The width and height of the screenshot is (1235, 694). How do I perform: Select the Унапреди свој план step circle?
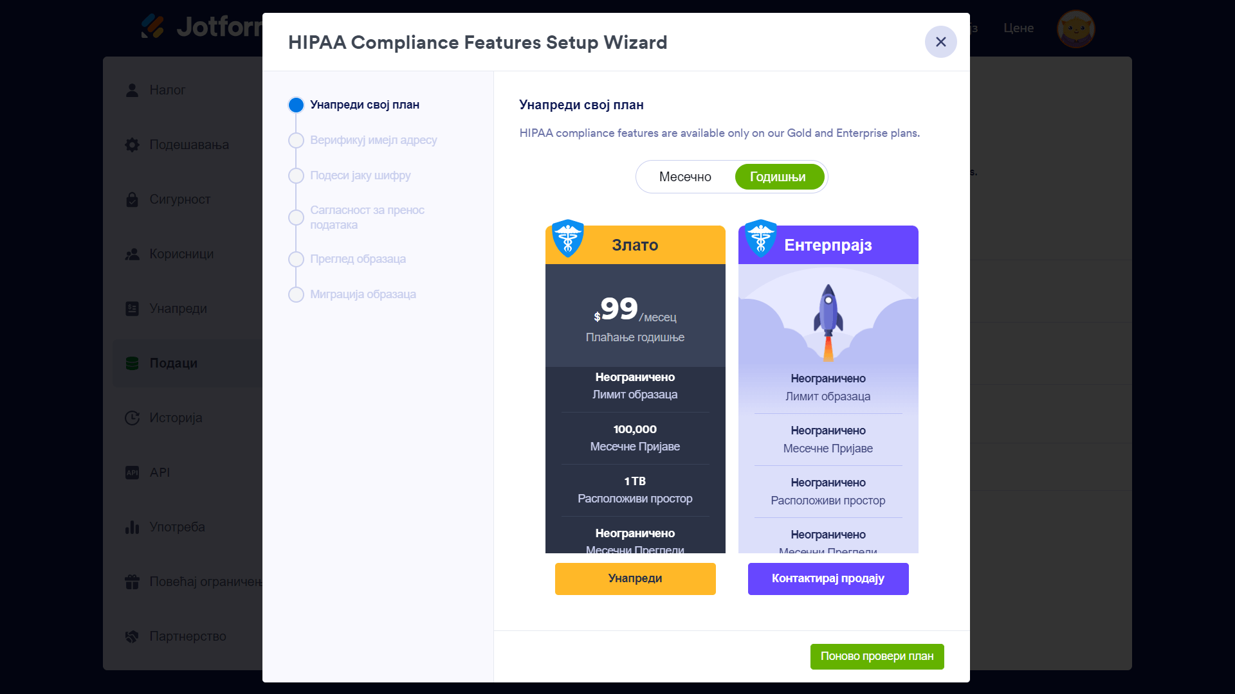pos(296,105)
